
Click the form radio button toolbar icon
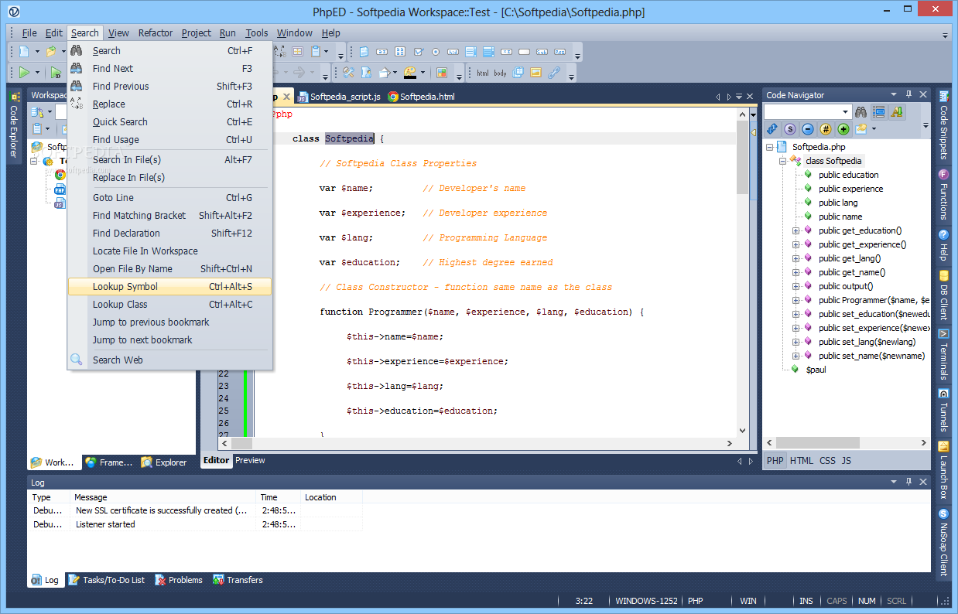436,52
